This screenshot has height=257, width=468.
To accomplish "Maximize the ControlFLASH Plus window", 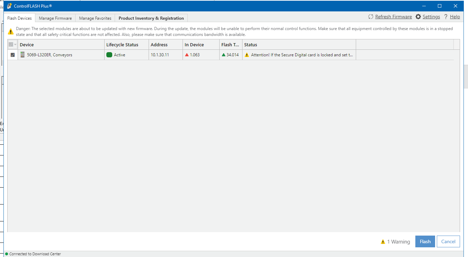I will 440,6.
